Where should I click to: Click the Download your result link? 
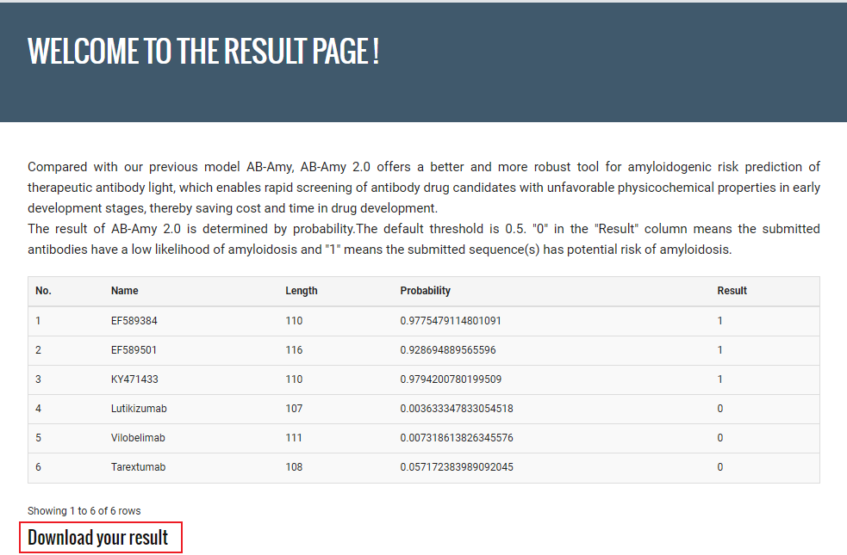(97, 538)
